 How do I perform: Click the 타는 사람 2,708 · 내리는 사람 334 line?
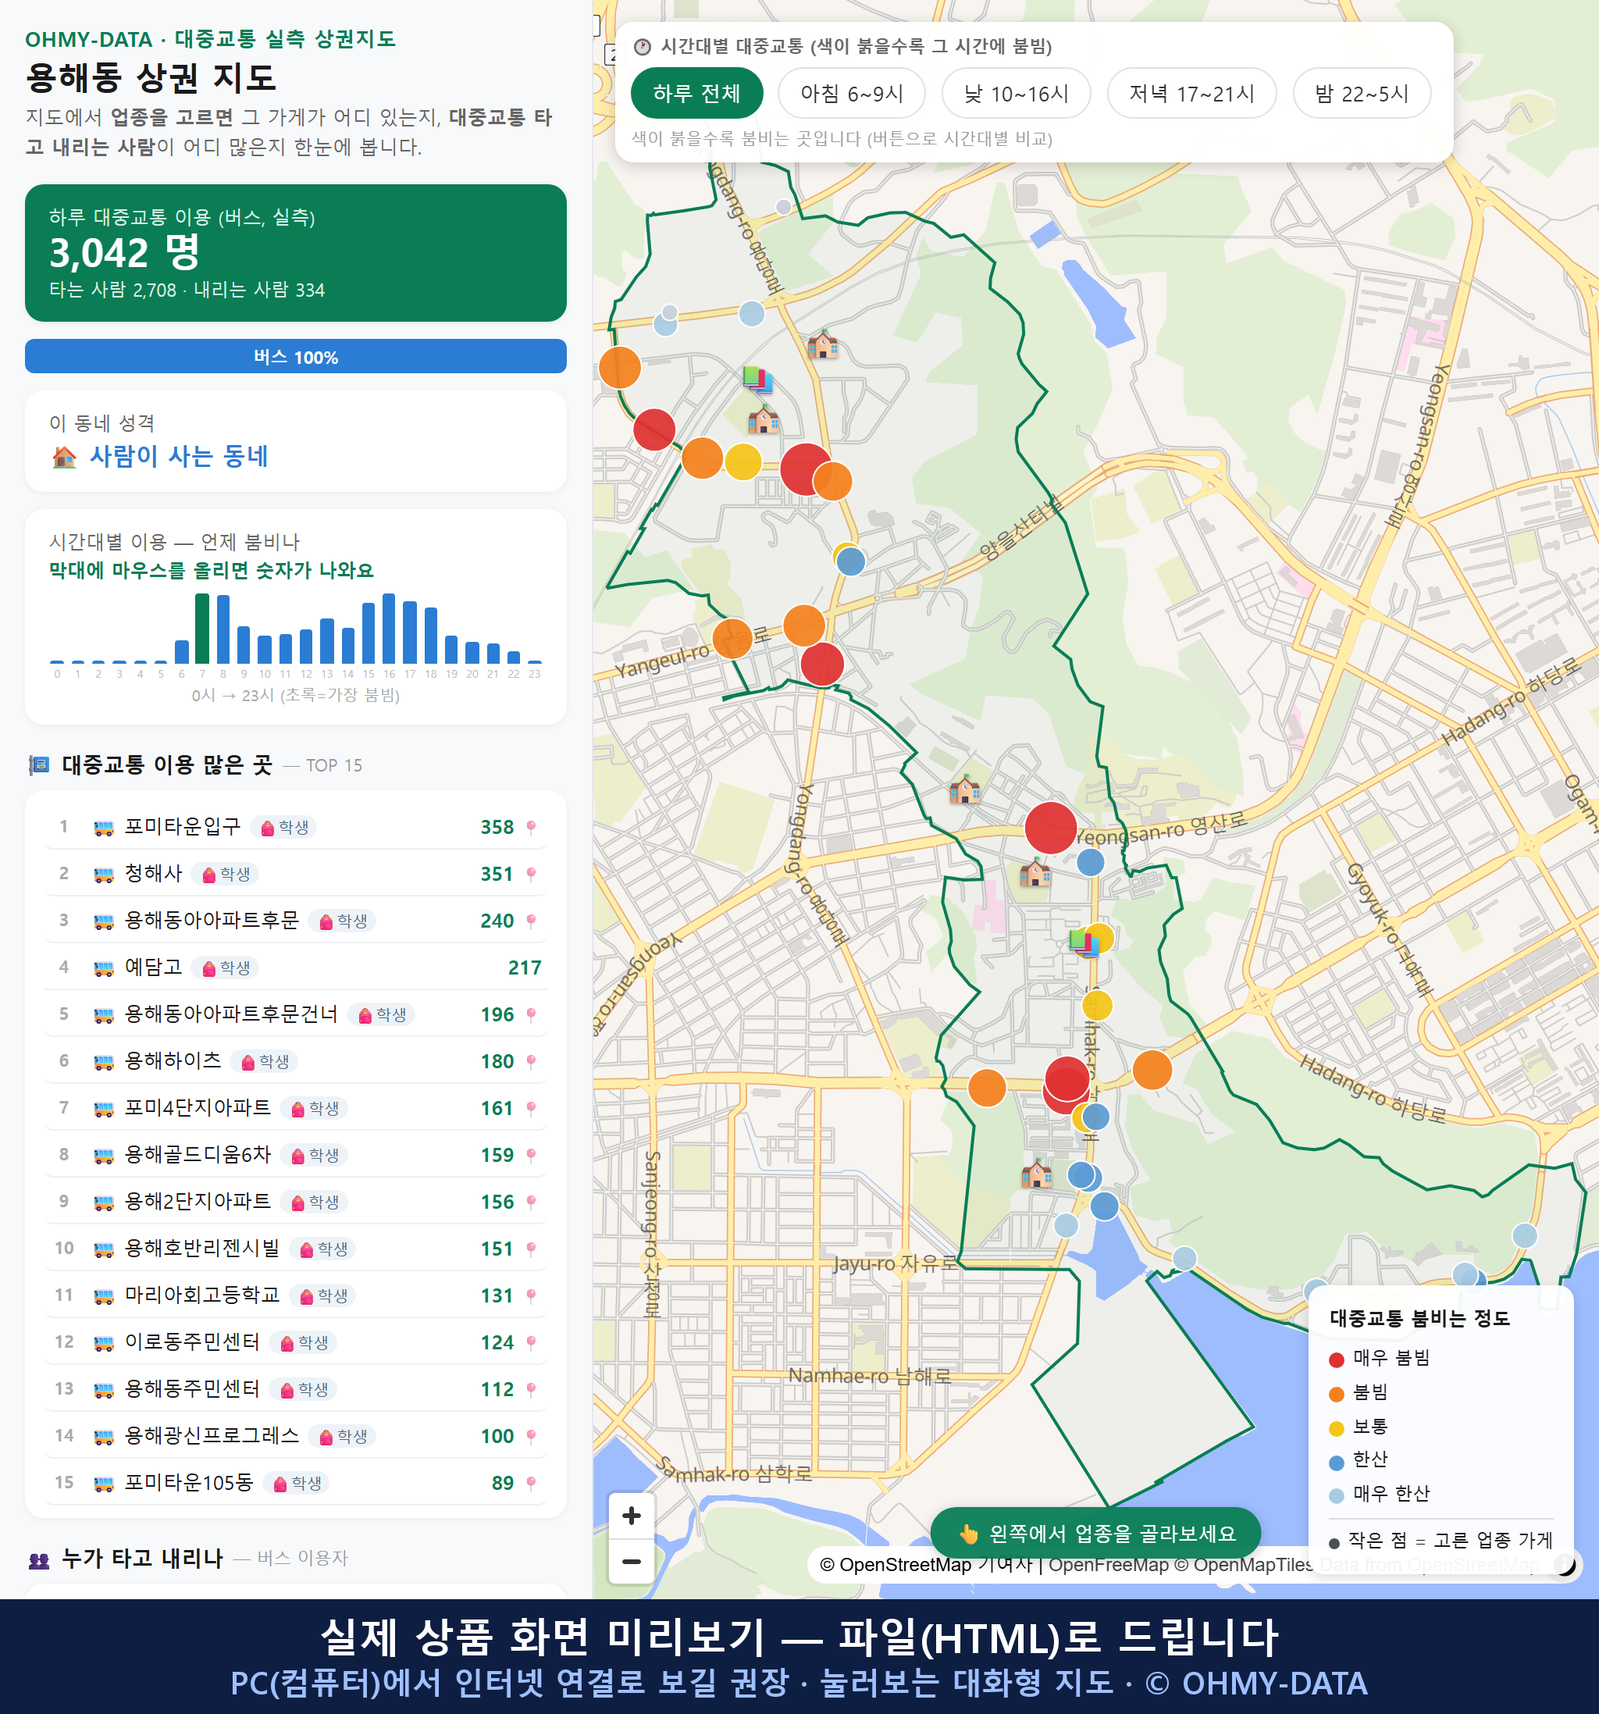pyautogui.click(x=187, y=290)
